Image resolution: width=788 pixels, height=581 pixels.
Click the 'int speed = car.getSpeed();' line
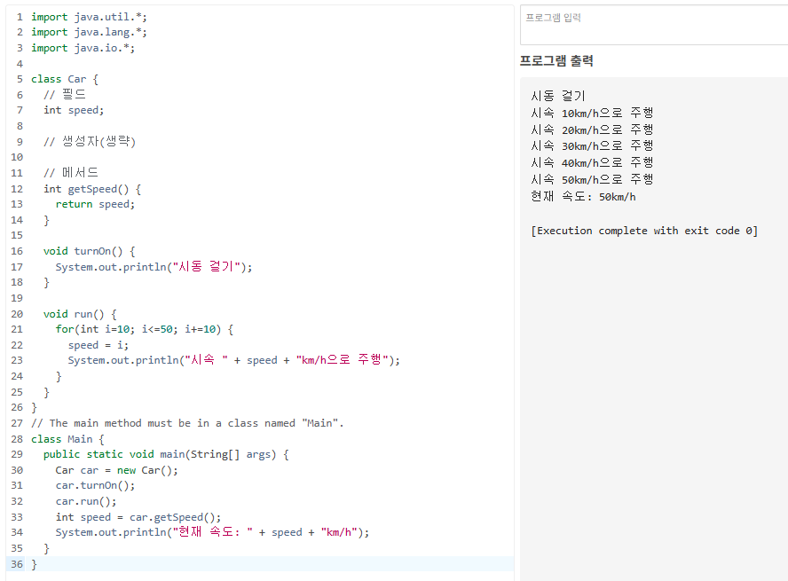pos(138,517)
